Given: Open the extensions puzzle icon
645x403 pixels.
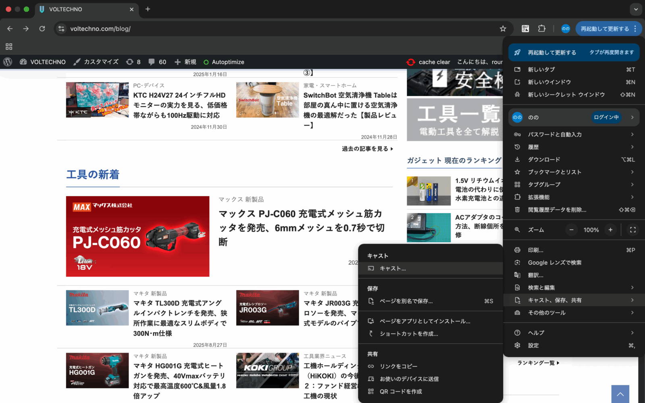Looking at the screenshot, I should pyautogui.click(x=542, y=29).
